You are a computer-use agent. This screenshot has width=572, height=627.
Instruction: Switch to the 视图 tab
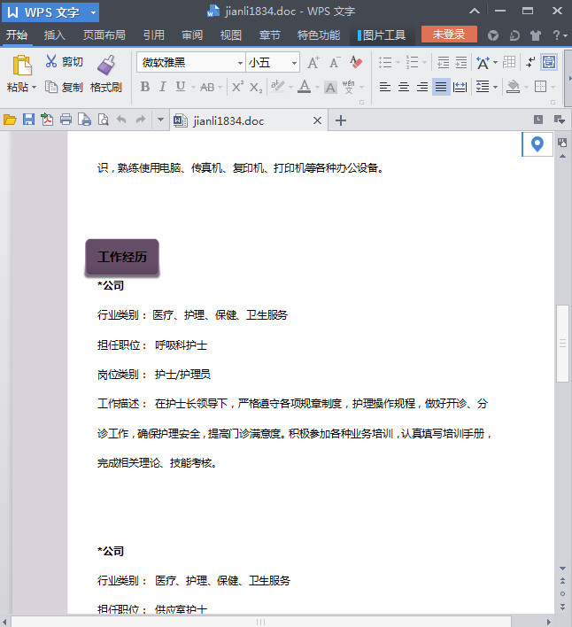click(x=231, y=35)
